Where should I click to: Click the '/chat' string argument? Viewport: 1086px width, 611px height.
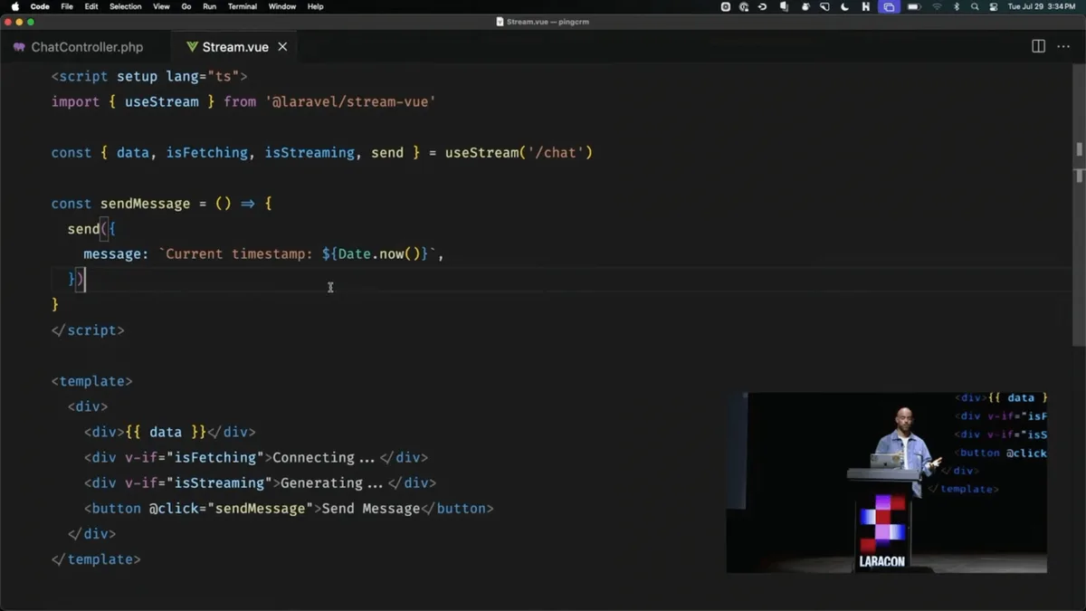coord(556,152)
